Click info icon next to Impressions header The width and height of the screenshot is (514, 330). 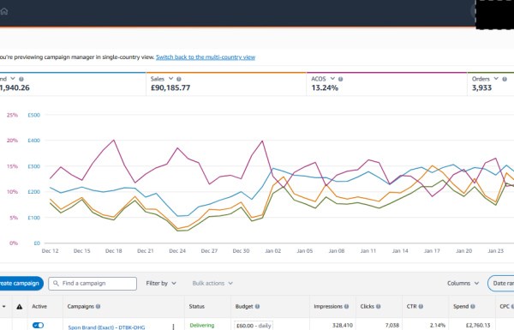coord(346,306)
